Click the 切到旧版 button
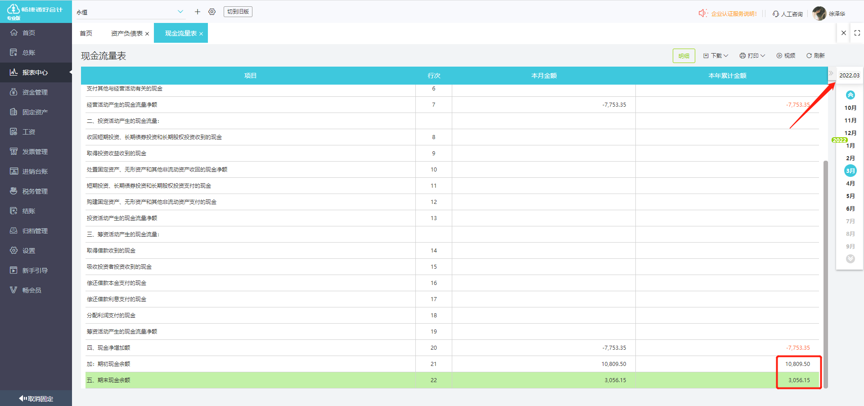 pos(238,12)
